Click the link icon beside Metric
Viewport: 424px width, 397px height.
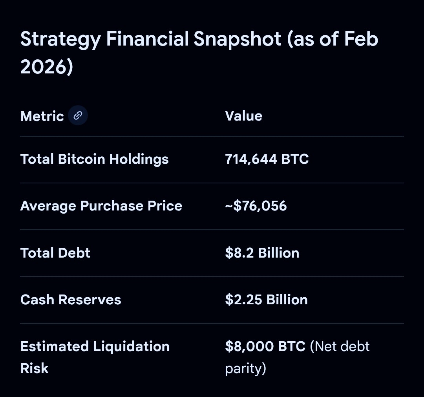(x=78, y=116)
